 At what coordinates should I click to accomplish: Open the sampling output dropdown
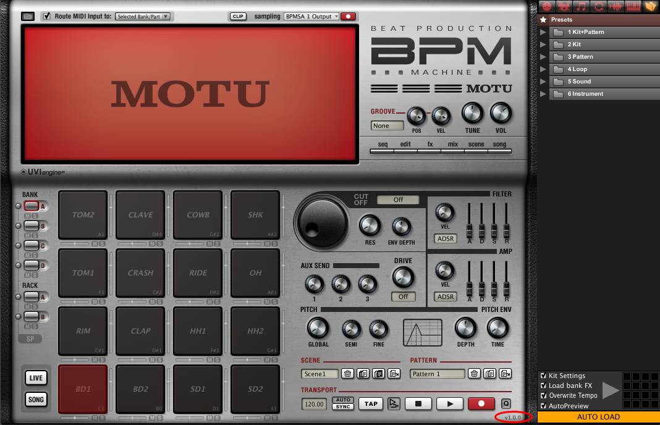point(311,17)
